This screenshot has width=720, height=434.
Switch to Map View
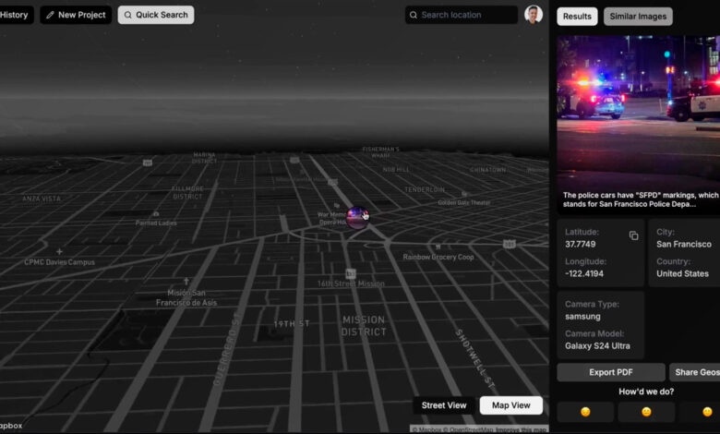coord(511,405)
